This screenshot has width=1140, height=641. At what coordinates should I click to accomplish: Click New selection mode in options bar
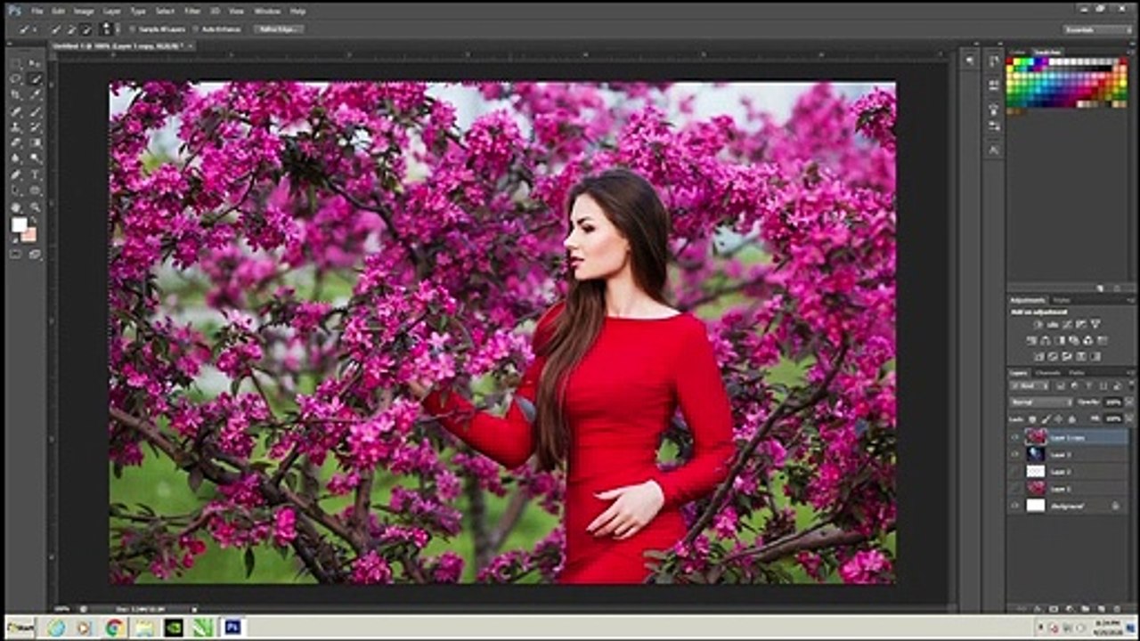click(x=55, y=28)
